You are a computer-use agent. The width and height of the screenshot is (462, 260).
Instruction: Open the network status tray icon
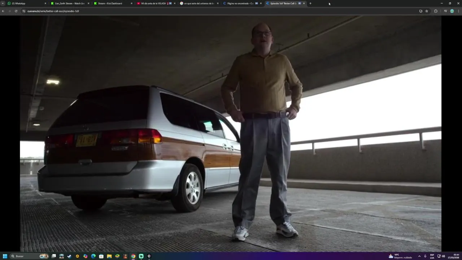(439, 256)
